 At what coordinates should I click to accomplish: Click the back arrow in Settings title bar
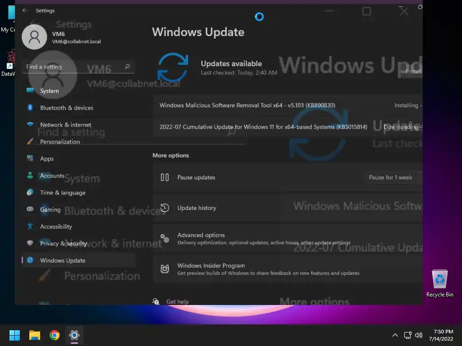click(x=25, y=10)
